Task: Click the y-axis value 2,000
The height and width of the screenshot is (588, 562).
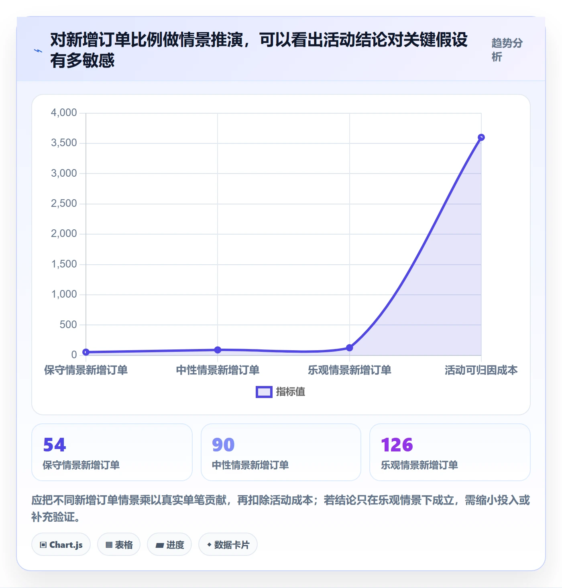Action: tap(64, 234)
